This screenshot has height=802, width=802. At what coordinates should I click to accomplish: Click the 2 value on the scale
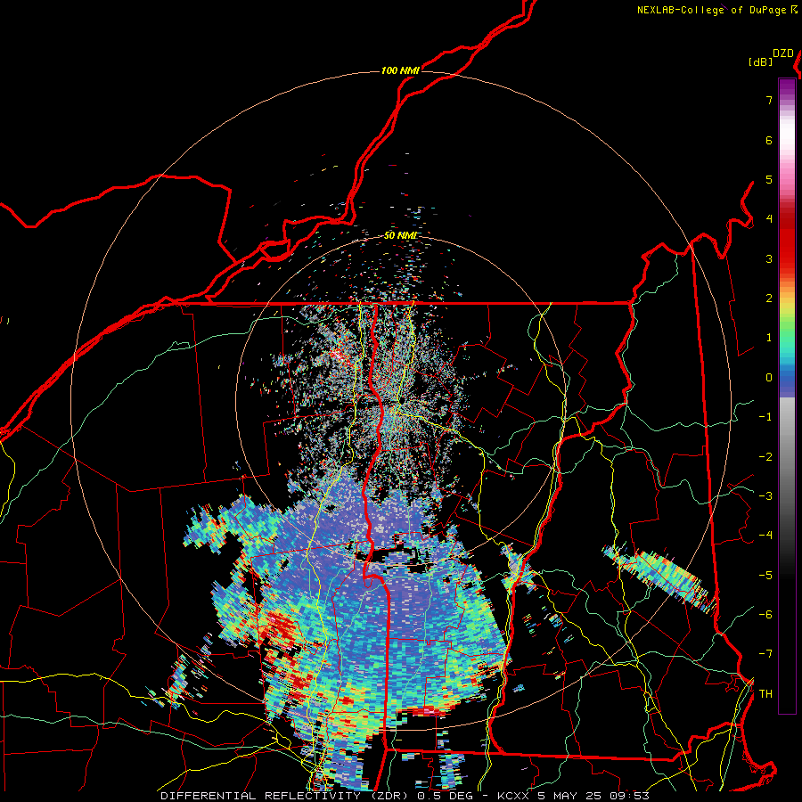point(769,299)
